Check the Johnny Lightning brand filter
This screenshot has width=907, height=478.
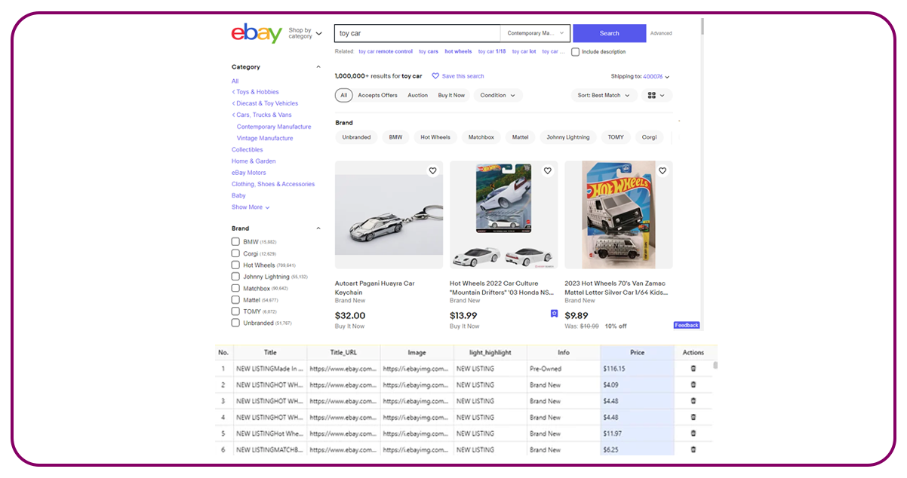coord(235,277)
